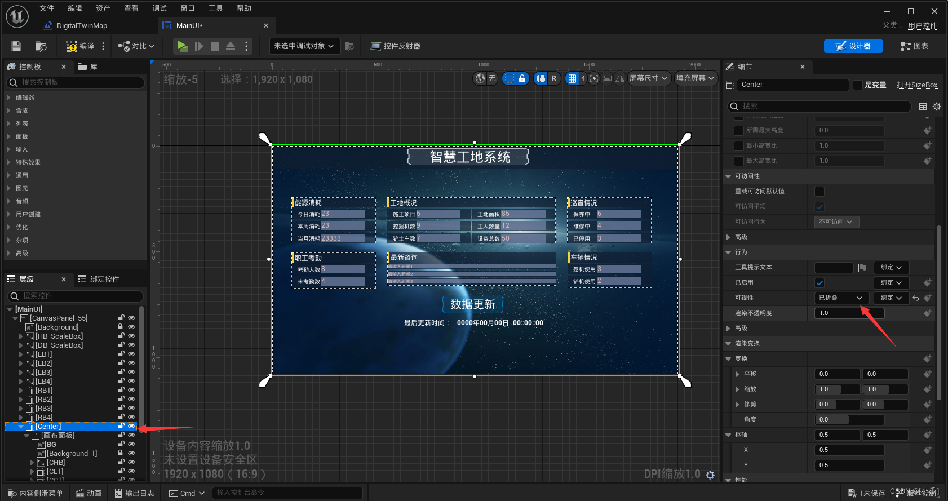948x501 pixels.
Task: Stop the simulation
Action: click(215, 46)
